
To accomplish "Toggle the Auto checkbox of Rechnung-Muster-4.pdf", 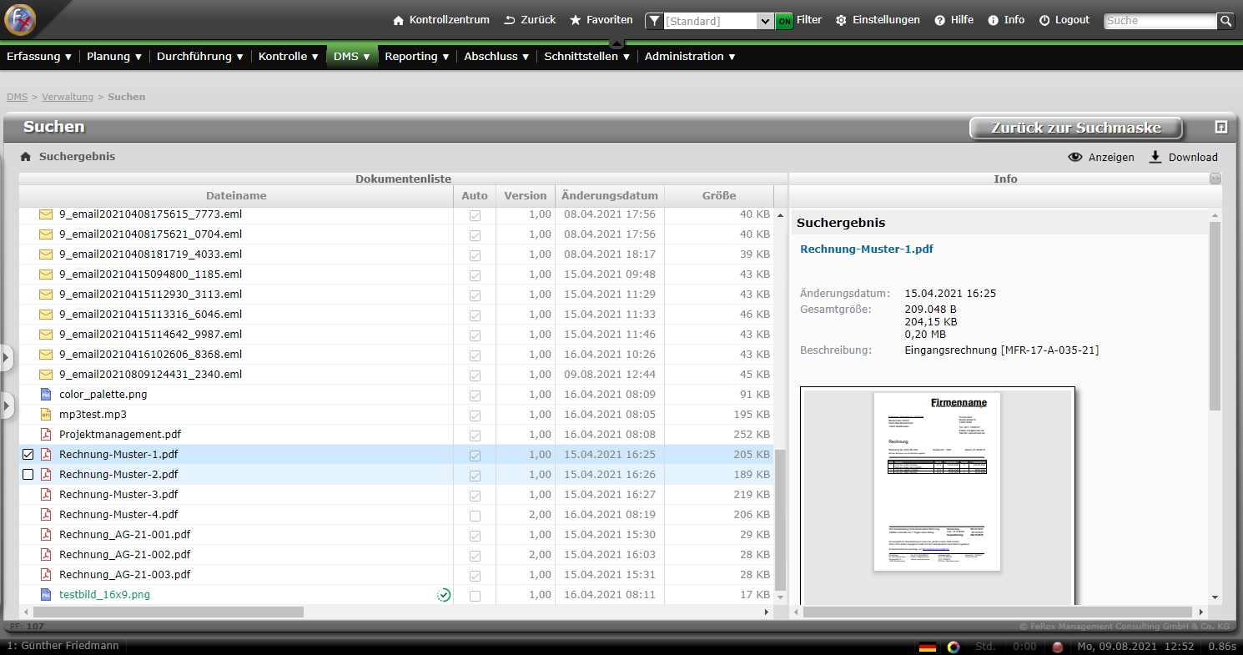I will click(x=475, y=516).
